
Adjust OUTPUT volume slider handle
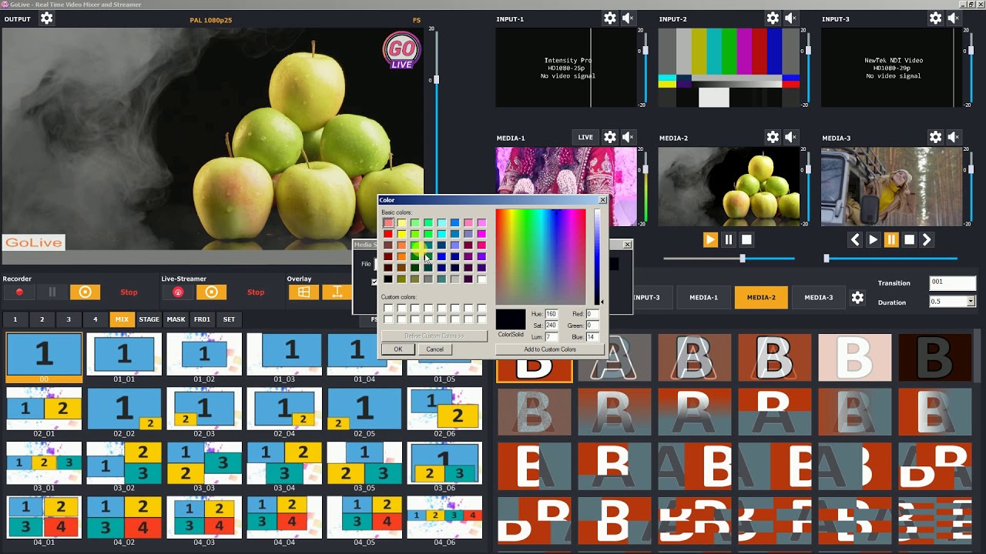[436, 80]
